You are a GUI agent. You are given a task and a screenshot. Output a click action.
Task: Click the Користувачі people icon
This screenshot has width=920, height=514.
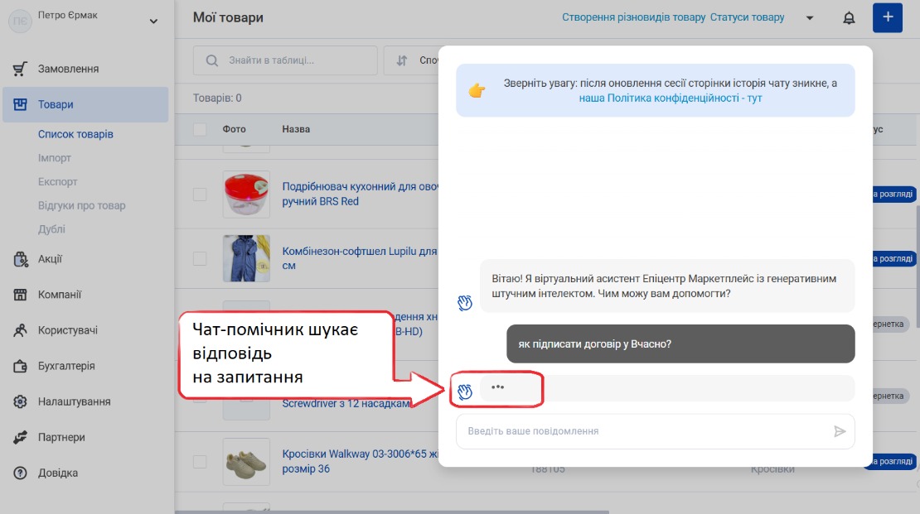pyautogui.click(x=20, y=330)
